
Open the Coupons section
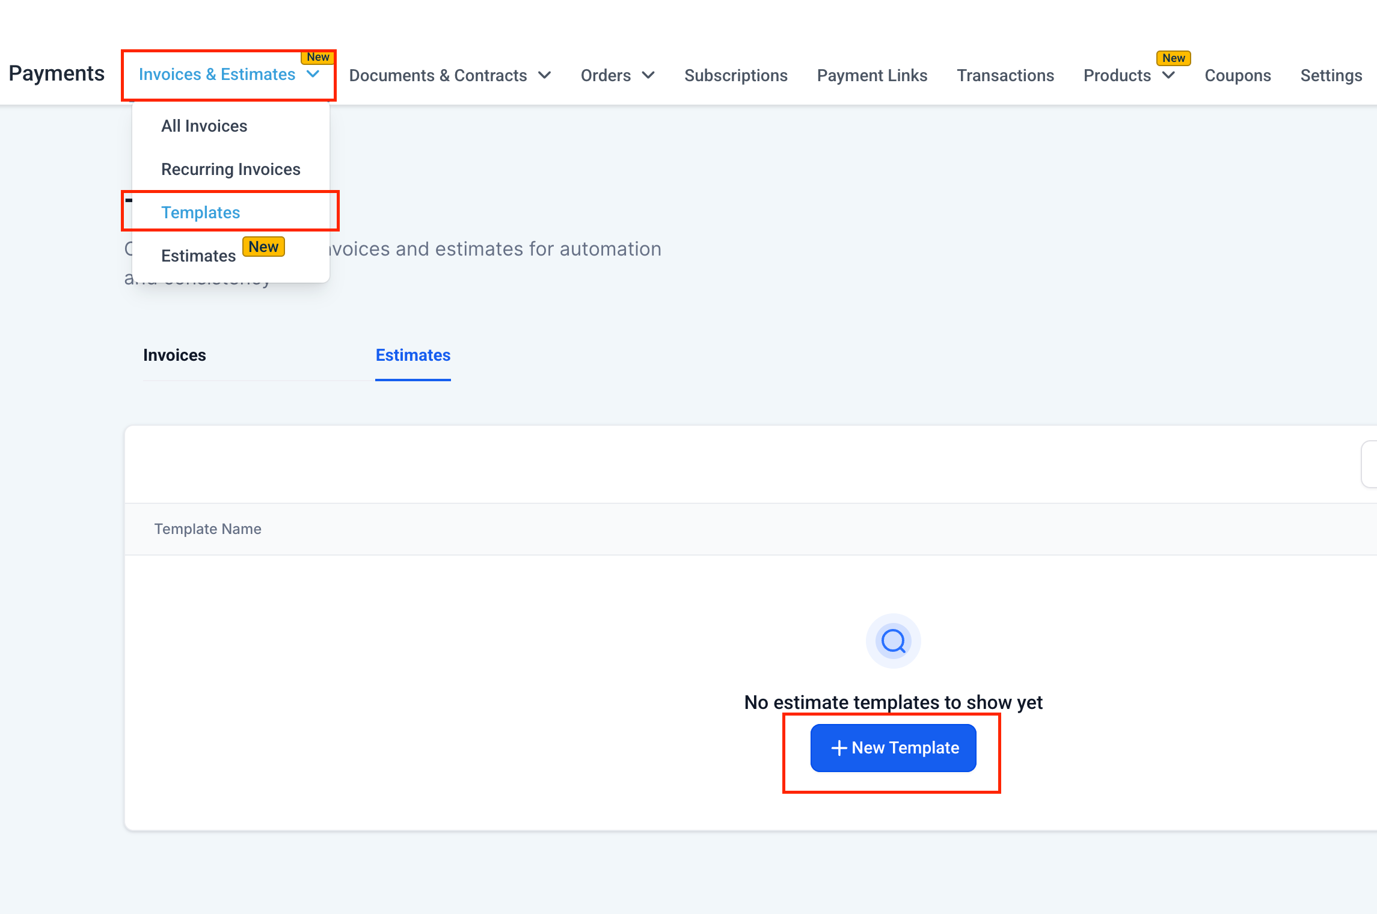click(x=1237, y=76)
